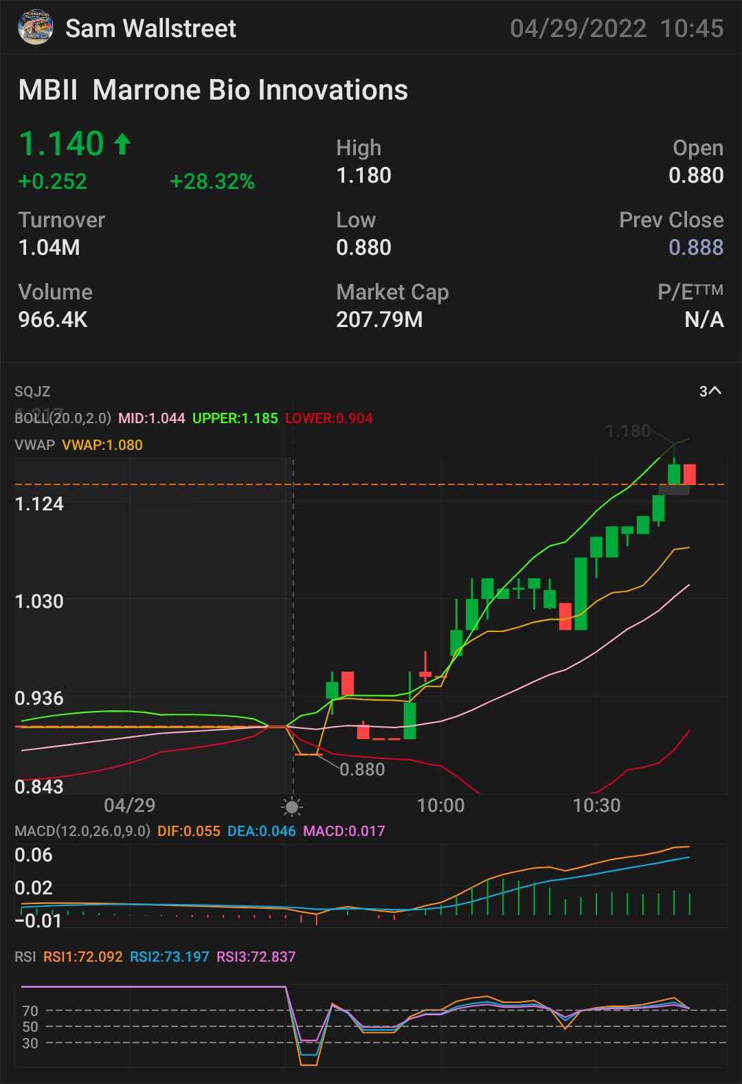The image size is (742, 1084).
Task: Select the MBII Marrone Bio Innovations title
Action: (x=213, y=90)
